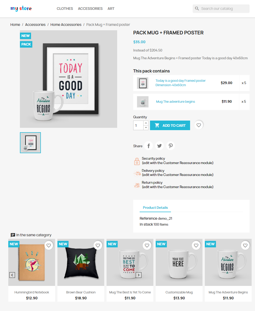
Task: Click the search magnifier icon
Action: (x=197, y=9)
